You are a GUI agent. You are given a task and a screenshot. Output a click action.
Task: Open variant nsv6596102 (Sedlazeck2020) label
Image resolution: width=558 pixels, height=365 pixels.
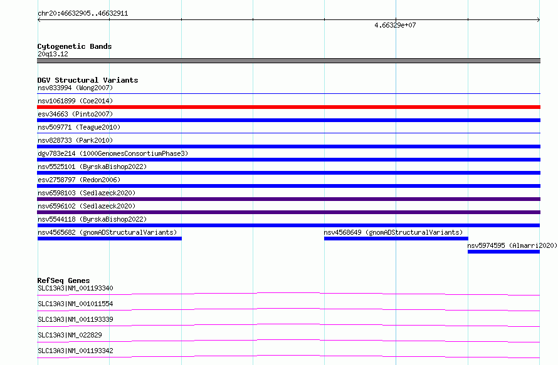click(87, 206)
